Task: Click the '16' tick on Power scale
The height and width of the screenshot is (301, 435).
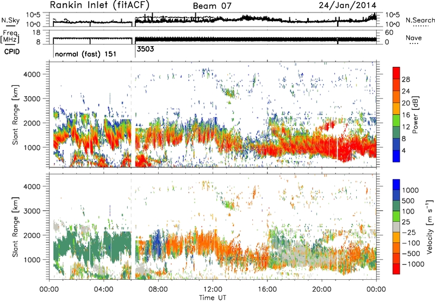Action: (406, 115)
